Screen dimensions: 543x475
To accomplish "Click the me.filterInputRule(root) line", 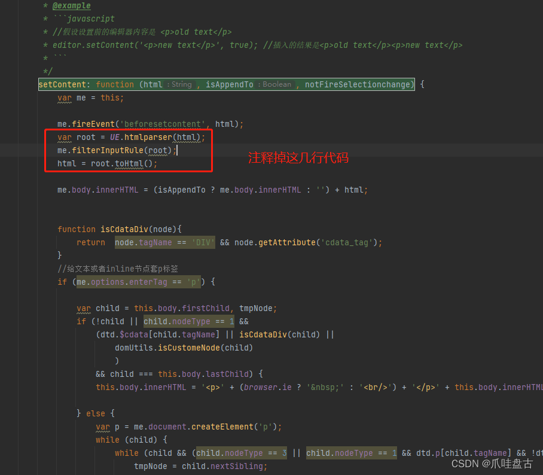I will [x=117, y=150].
